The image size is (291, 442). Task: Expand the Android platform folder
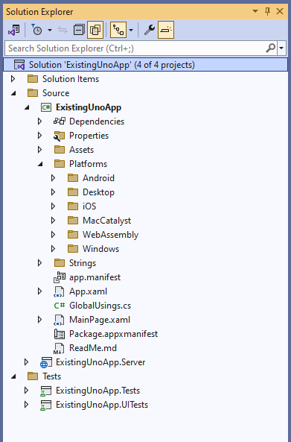[x=53, y=178]
